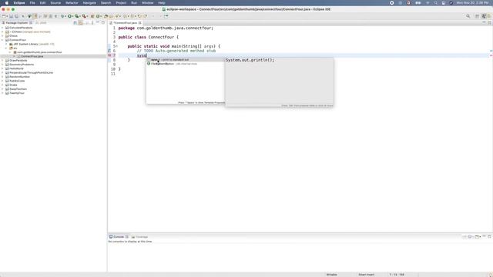Click the Save toolbar icon
The width and height of the screenshot is (493, 277).
[11, 16]
